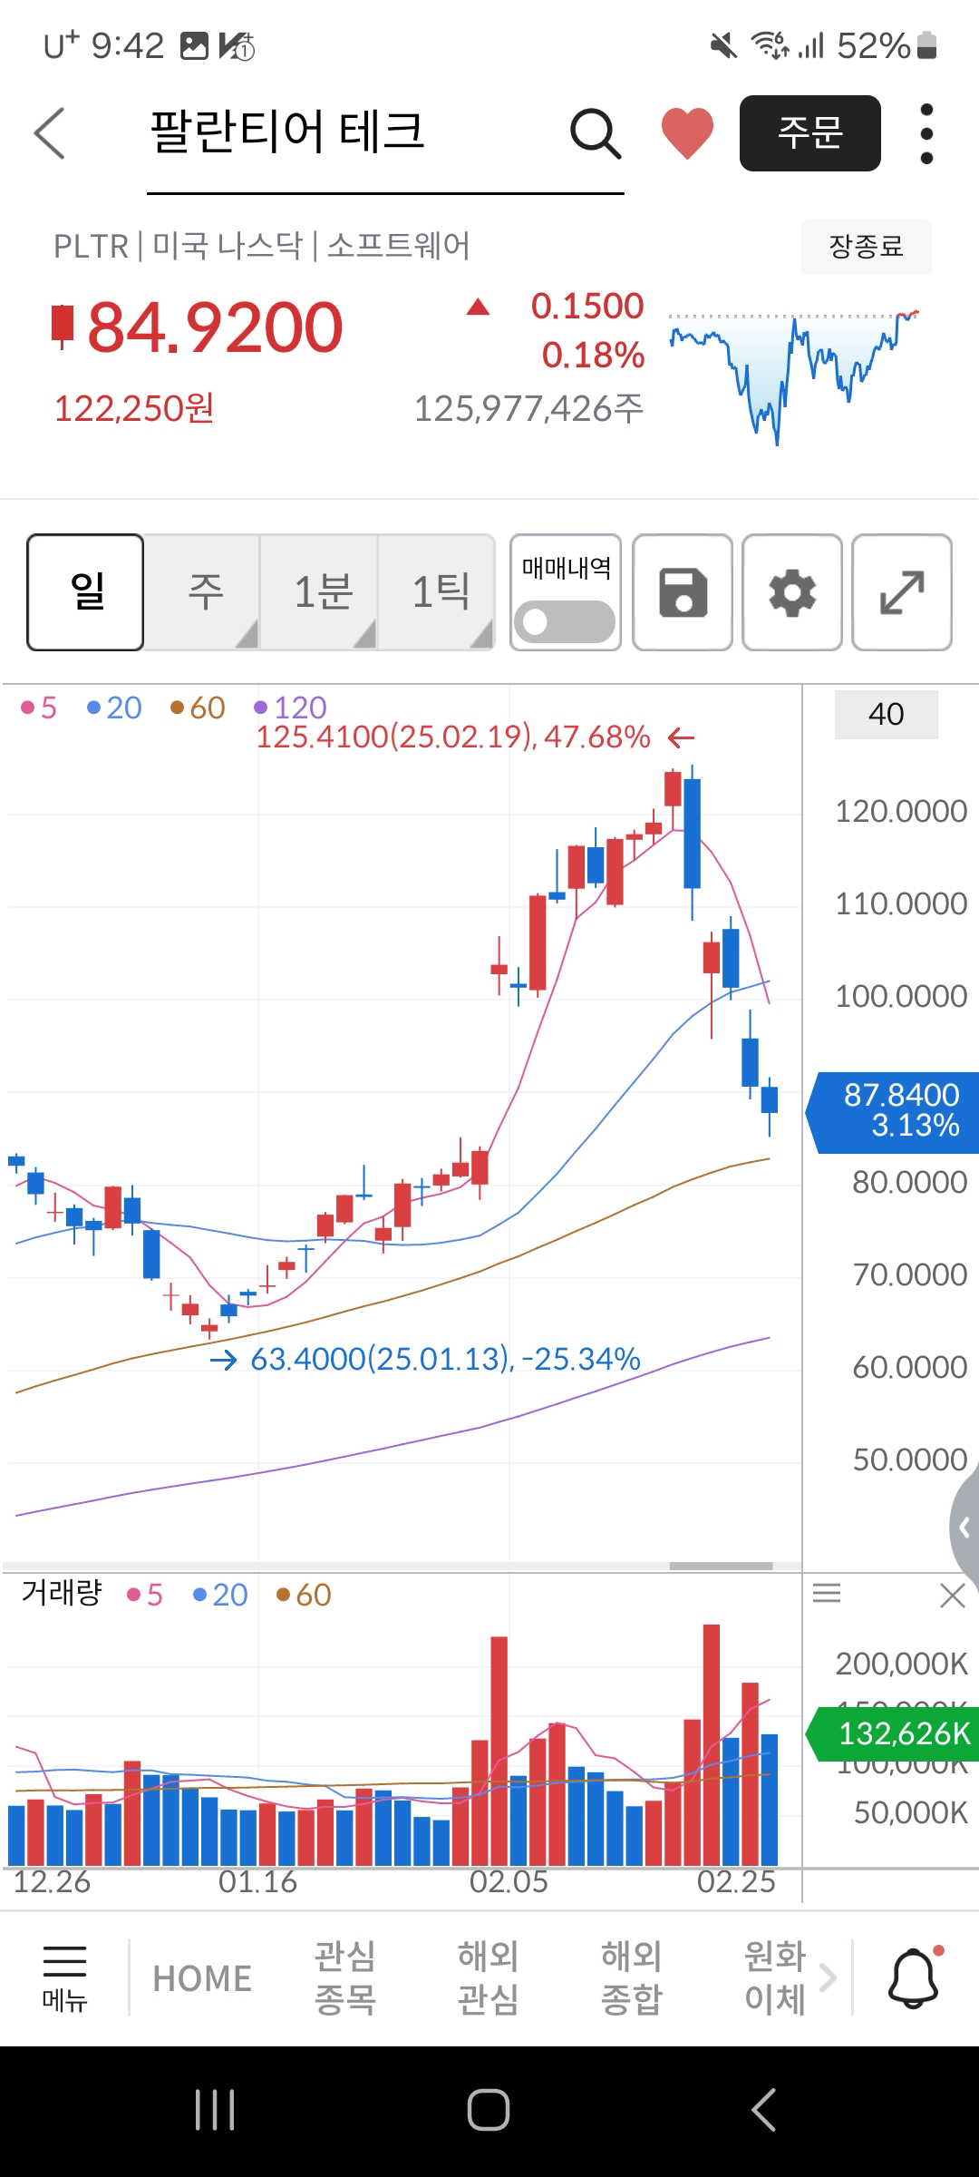Open the three-dot more options menu

point(926,134)
